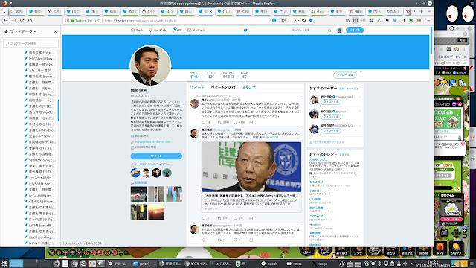
Task: Focus bookmarks sidebar search field
Action: [x=30, y=43]
